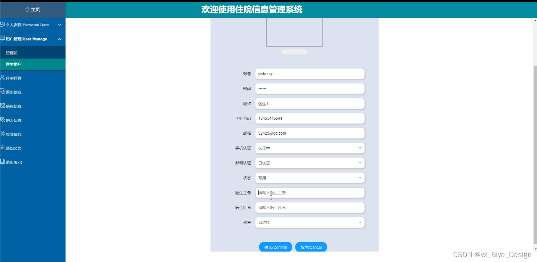Open 科室管理 menu item
537x262 pixels.
tap(33, 78)
